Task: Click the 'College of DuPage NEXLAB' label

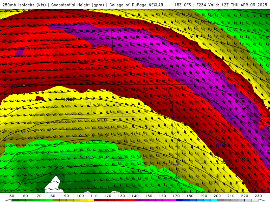Action: [x=136, y=5]
